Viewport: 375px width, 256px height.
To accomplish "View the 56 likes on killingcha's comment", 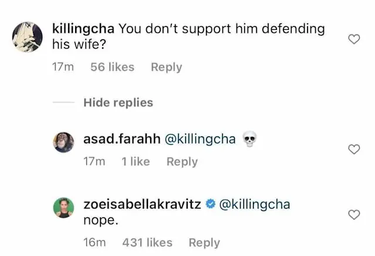I will click(112, 67).
